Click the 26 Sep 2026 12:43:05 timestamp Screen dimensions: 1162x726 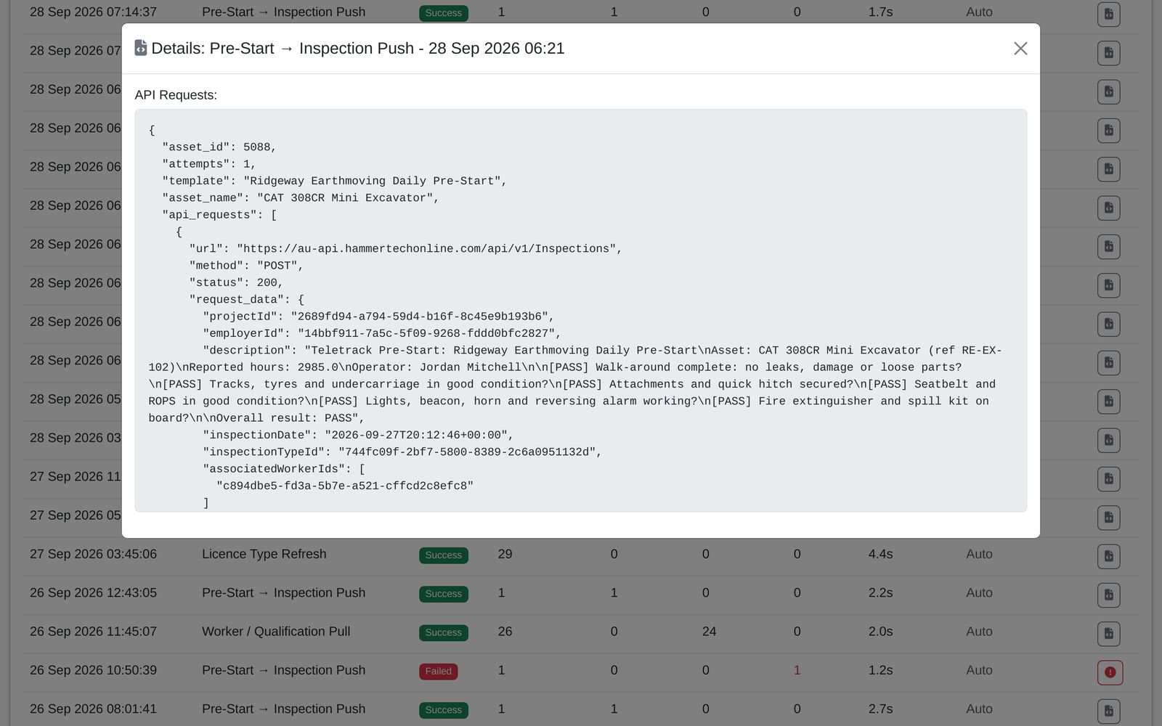93,592
